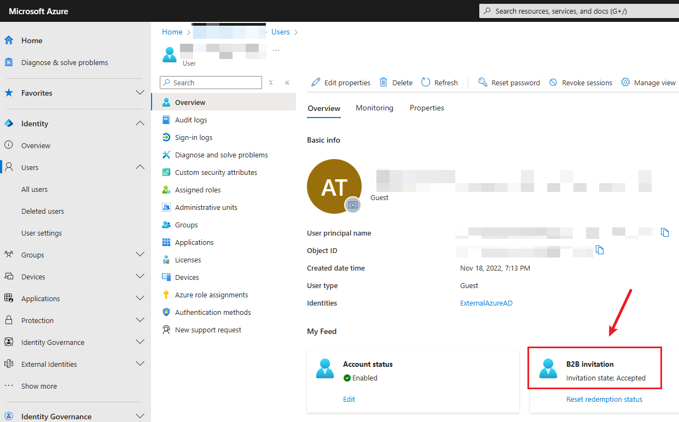This screenshot has height=422, width=679.
Task: Clear the blade search with X icon
Action: point(270,83)
